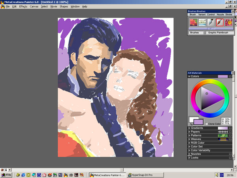
Task: Open the Colors section dropdown arrow
Action: pyautogui.click(x=230, y=76)
